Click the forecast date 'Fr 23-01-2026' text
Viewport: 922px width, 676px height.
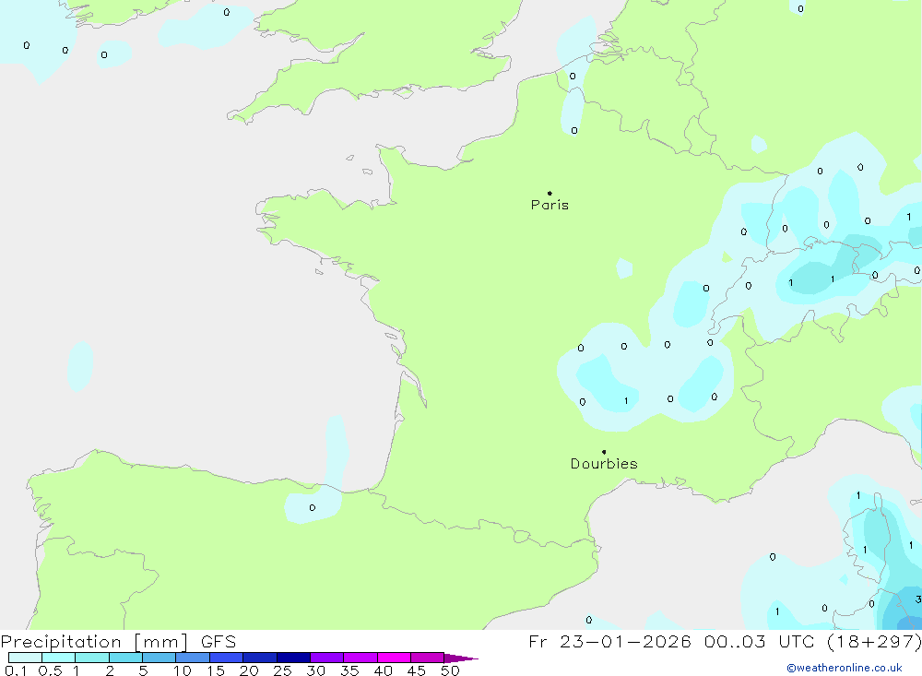609,641
